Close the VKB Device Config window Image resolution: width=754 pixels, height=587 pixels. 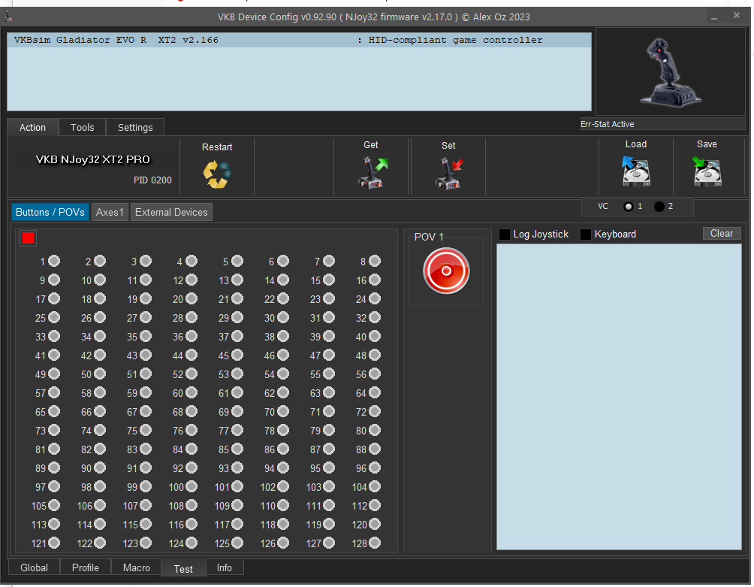coord(736,16)
